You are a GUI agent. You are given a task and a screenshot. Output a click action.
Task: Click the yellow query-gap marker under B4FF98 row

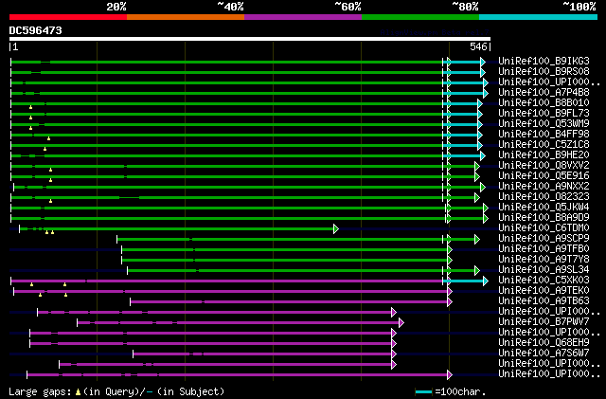[48, 138]
